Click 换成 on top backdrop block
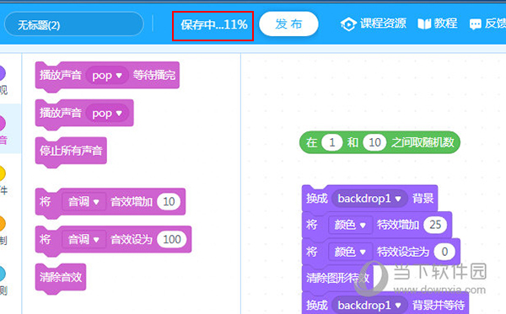The image size is (506, 314). point(317,199)
